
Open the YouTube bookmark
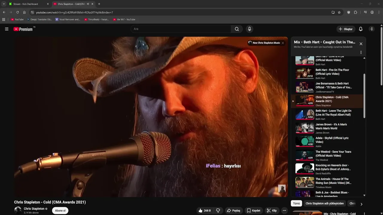pyautogui.click(x=17, y=19)
